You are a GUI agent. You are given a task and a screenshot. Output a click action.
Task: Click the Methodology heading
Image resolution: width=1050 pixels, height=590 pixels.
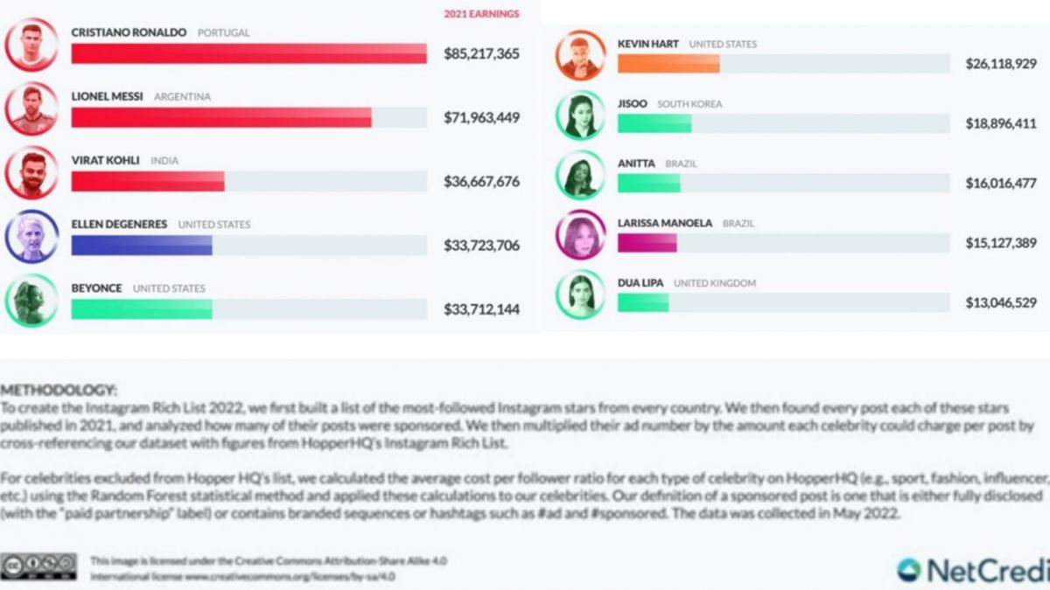pyautogui.click(x=59, y=390)
